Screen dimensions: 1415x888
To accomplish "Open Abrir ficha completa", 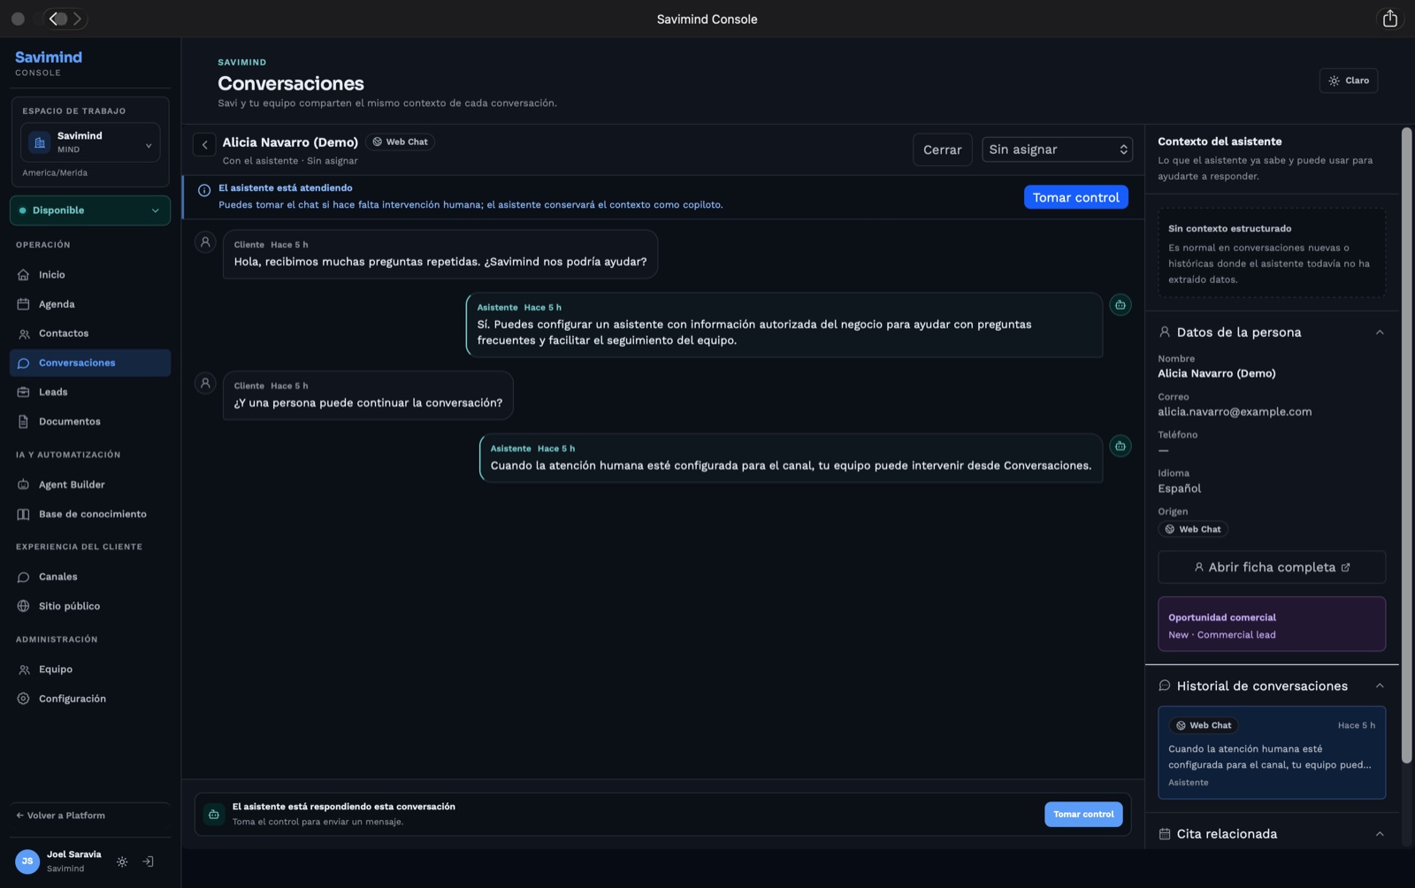I will 1272,567.
